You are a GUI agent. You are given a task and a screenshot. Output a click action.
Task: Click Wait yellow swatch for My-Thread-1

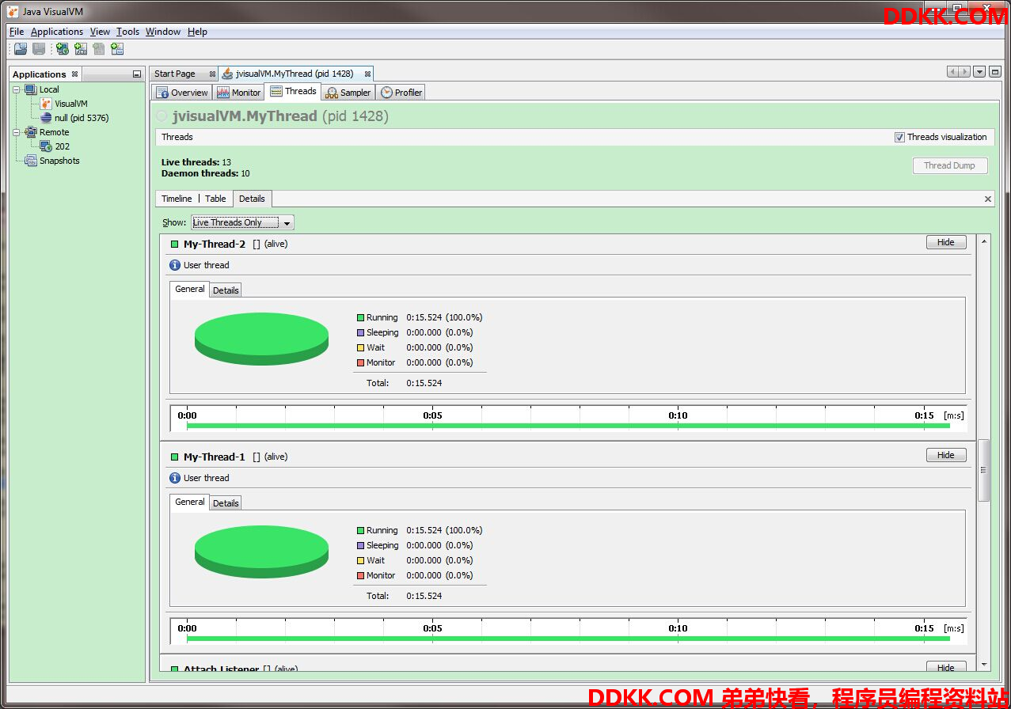pos(360,560)
